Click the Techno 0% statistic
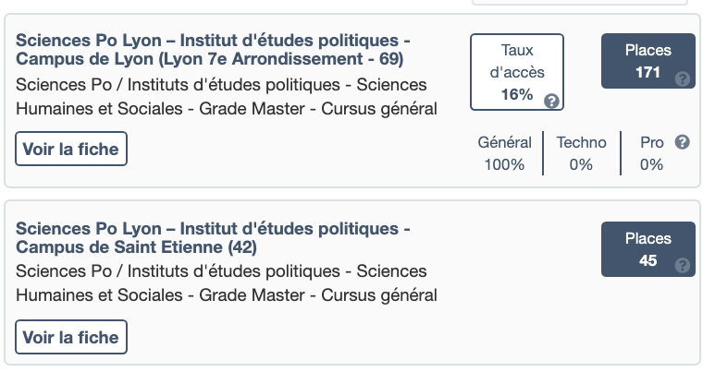 581,153
